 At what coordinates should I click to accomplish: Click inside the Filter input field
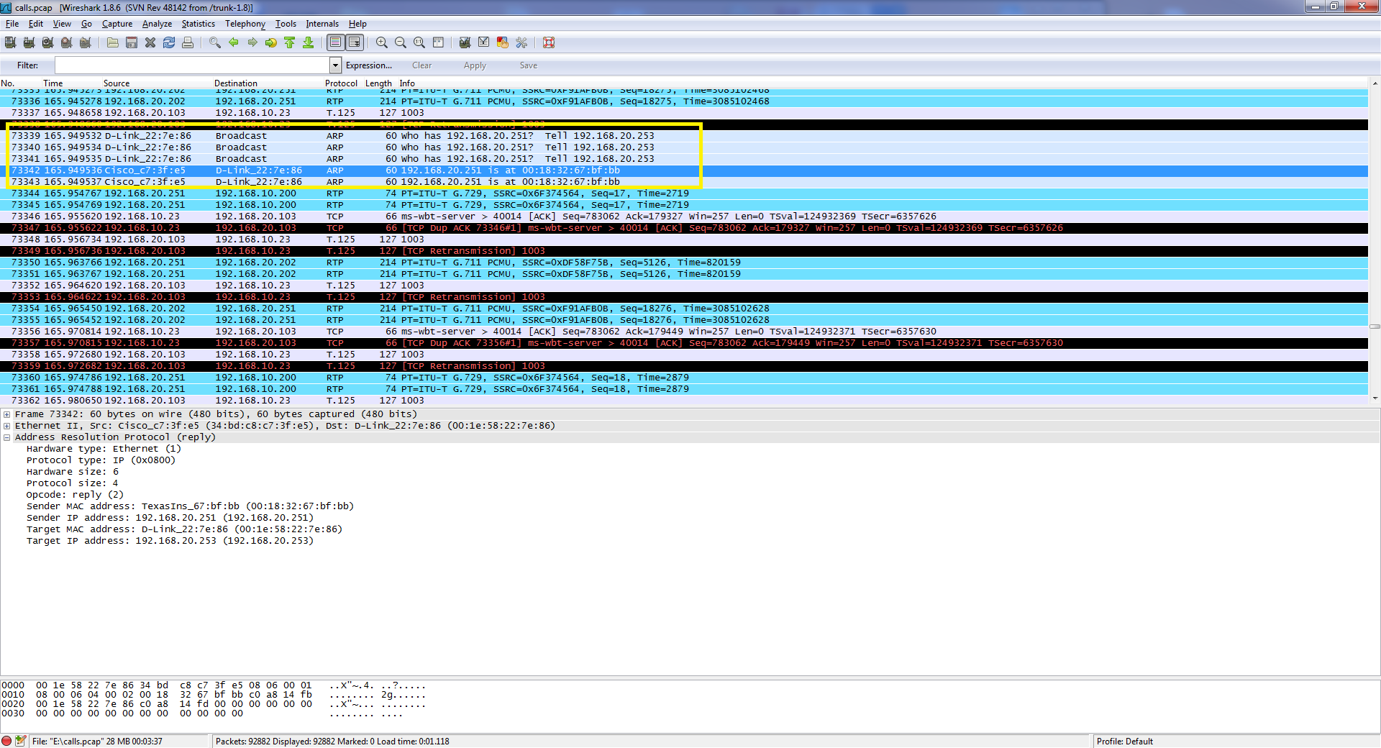click(191, 65)
